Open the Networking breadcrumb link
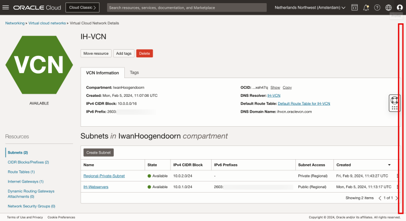Image resolution: width=406 pixels, height=221 pixels. click(15, 23)
